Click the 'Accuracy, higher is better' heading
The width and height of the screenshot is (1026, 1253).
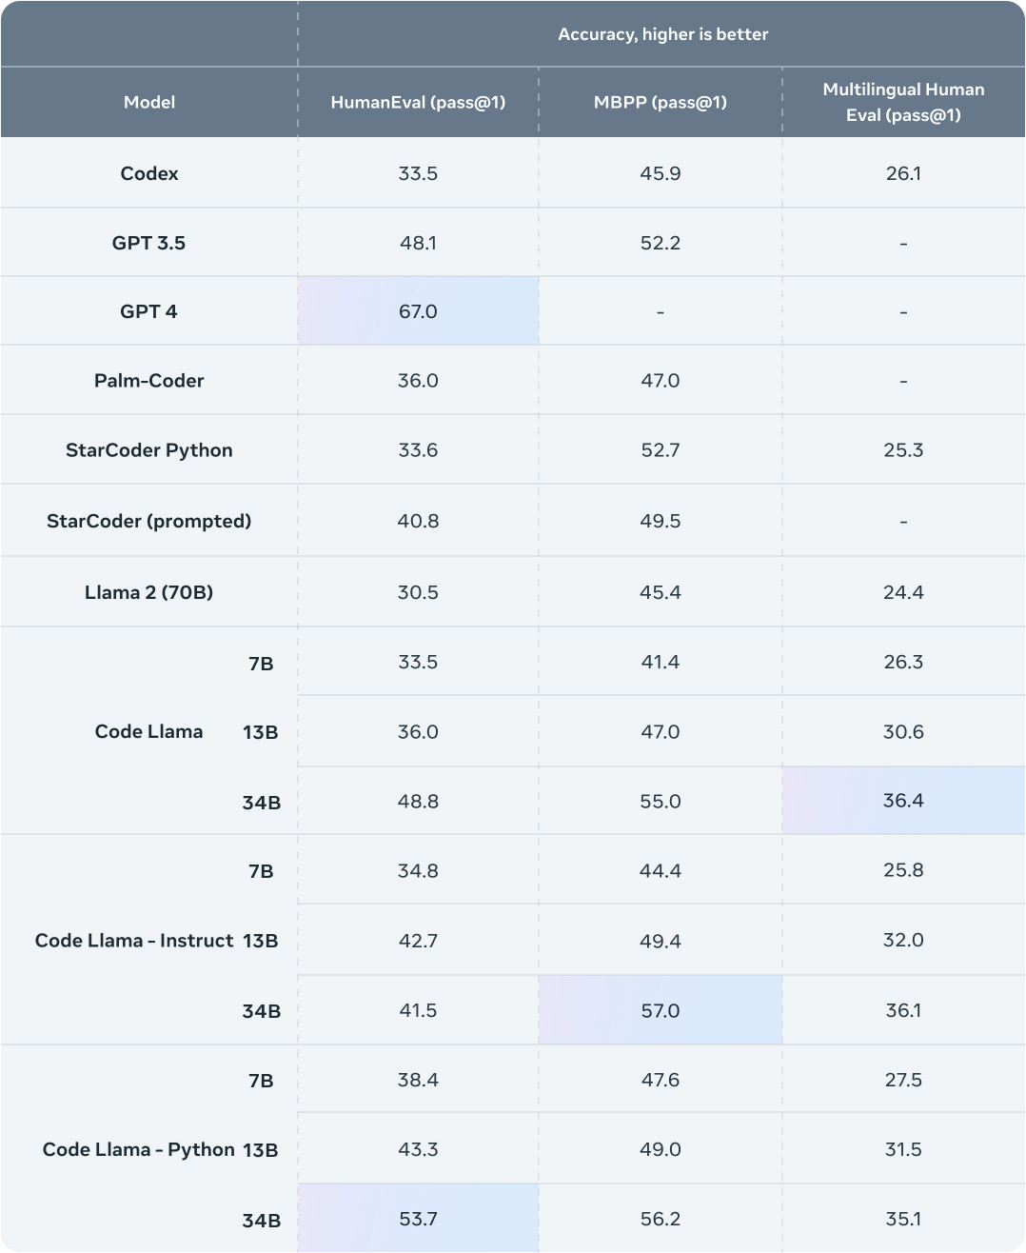pos(662,34)
